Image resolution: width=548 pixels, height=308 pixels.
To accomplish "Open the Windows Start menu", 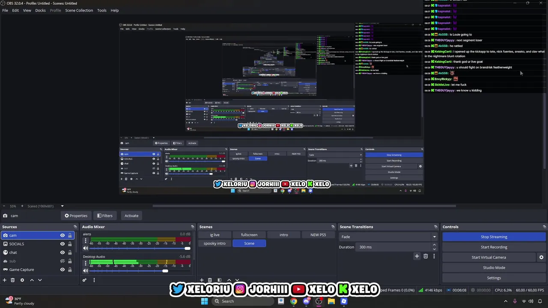I will pyautogui.click(x=204, y=301).
